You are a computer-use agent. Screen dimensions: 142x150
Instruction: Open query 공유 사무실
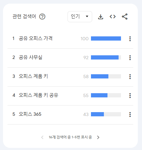point(30,57)
